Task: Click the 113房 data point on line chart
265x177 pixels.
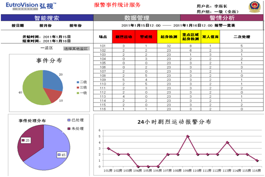Action: point(227,142)
